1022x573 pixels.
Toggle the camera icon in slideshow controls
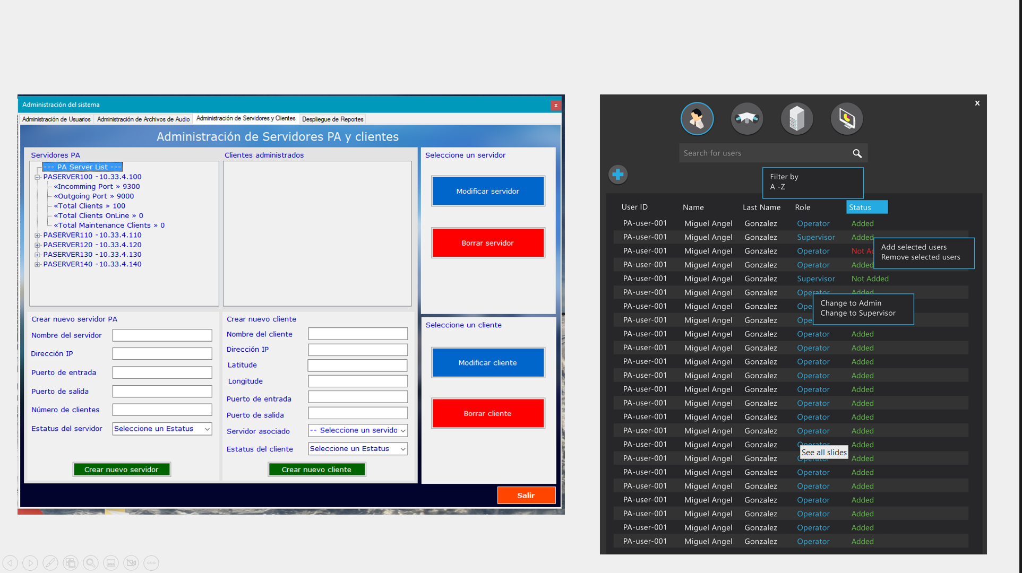[x=131, y=562]
